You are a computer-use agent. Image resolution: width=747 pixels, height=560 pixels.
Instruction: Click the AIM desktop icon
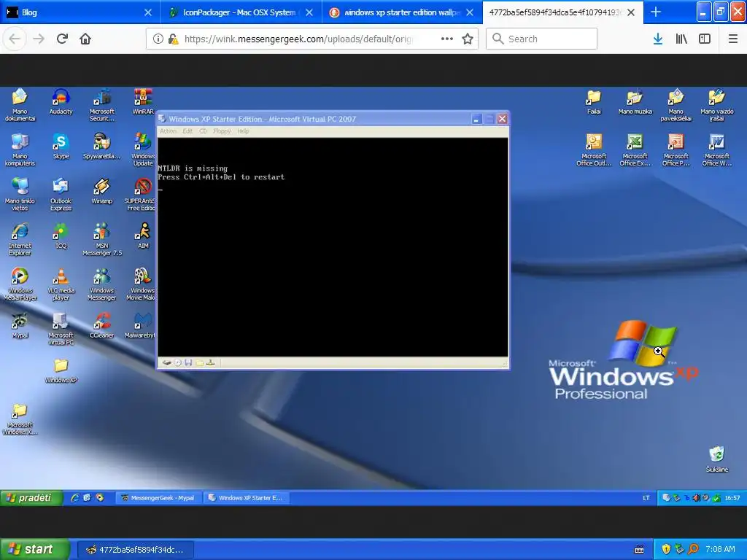tap(143, 236)
